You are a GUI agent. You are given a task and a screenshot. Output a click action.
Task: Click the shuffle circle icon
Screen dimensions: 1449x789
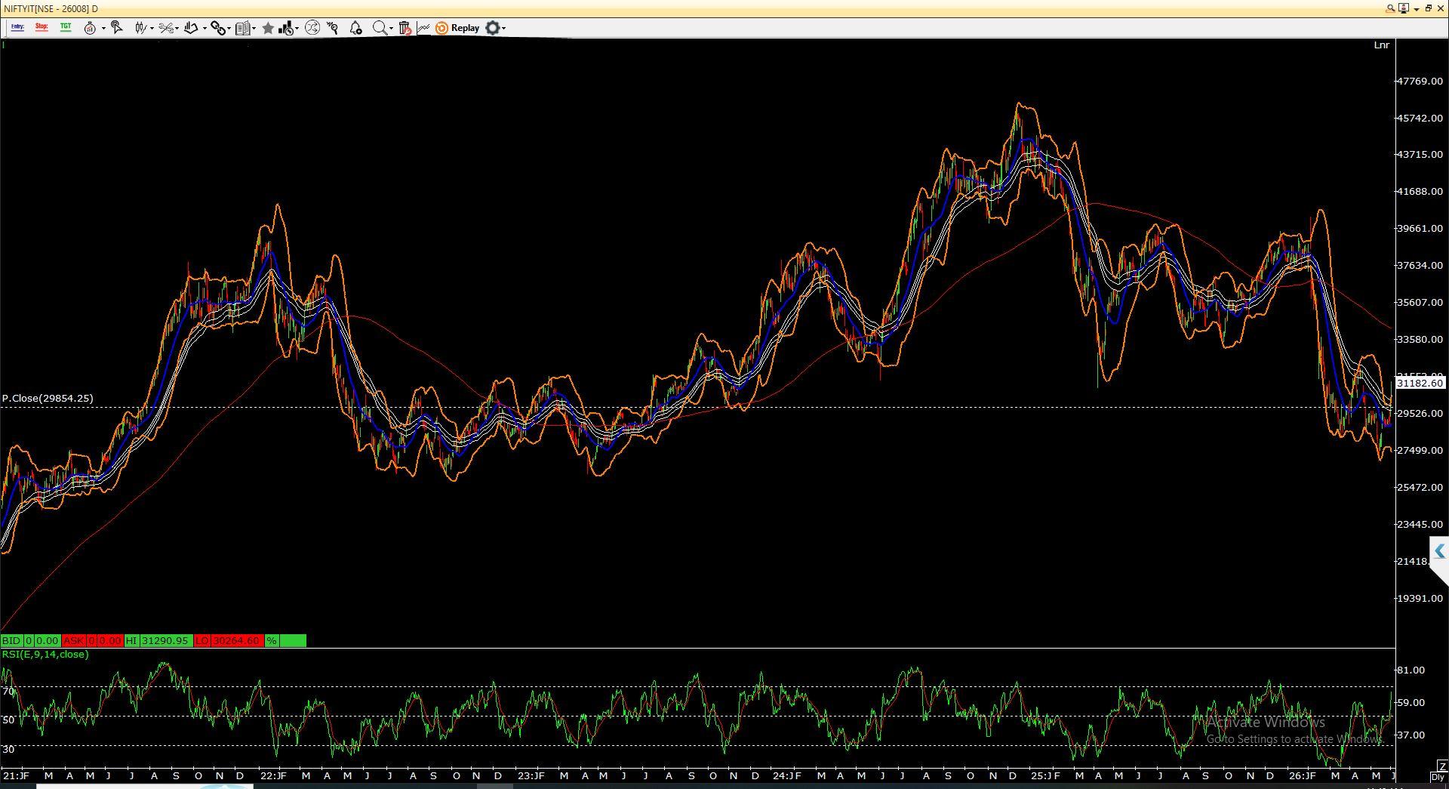click(x=312, y=28)
